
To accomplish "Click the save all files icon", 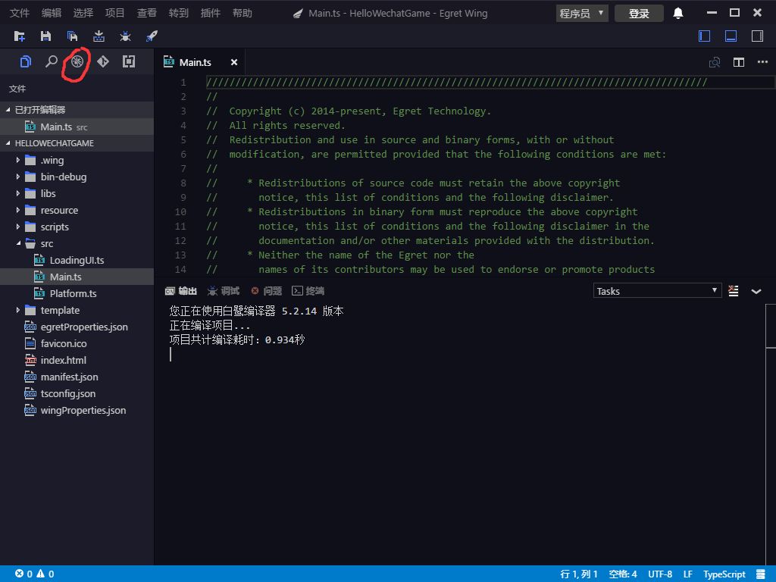I will click(x=72, y=36).
